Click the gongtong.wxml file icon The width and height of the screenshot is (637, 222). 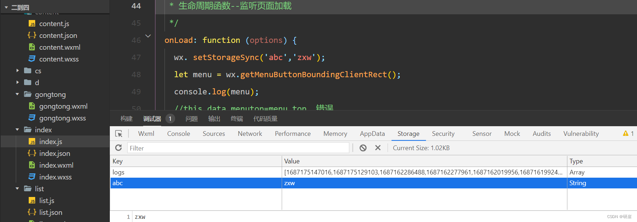[x=32, y=106]
